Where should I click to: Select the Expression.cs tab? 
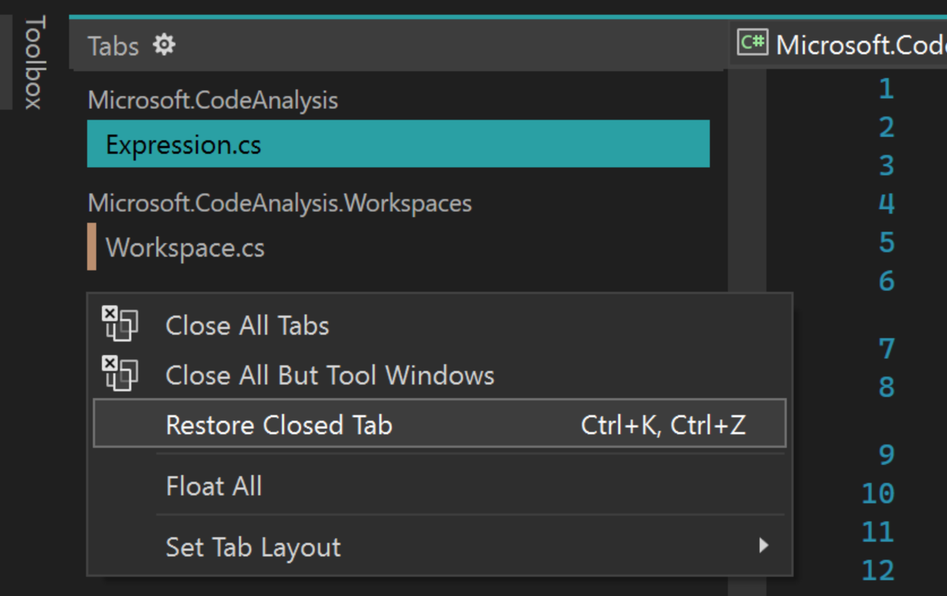[x=397, y=144]
